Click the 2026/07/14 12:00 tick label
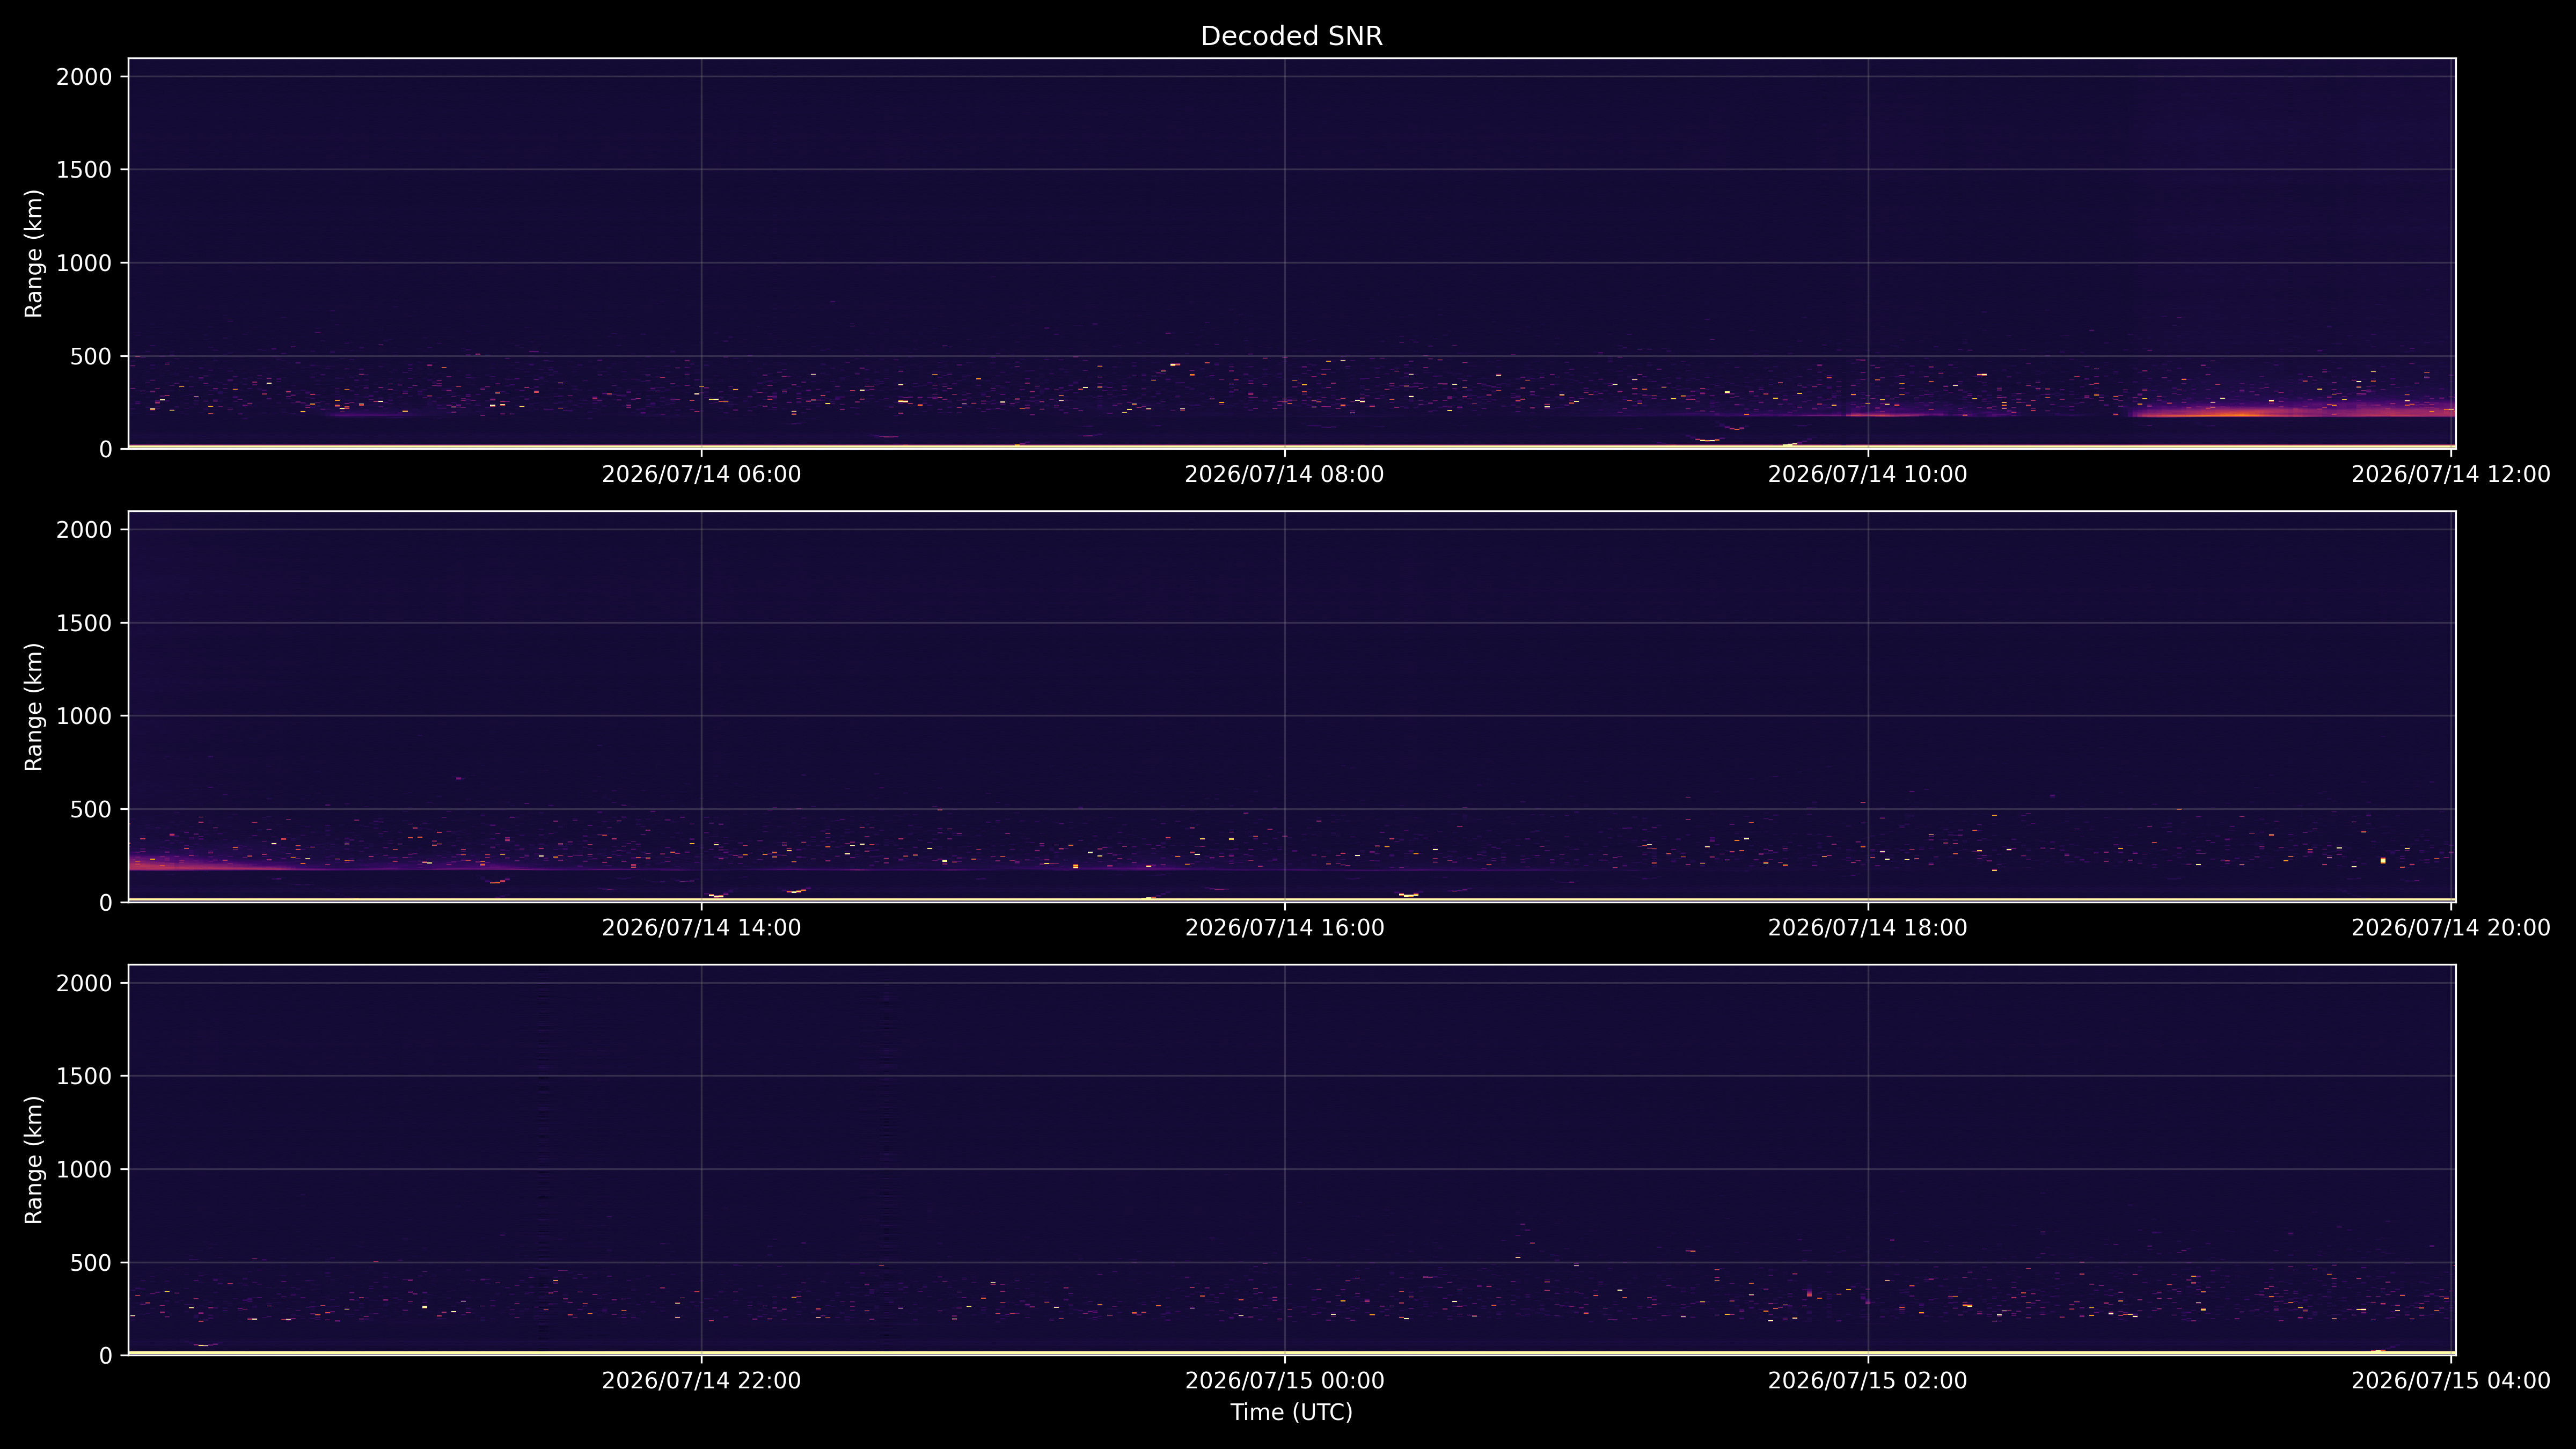The image size is (2576, 1449). pos(2450,475)
